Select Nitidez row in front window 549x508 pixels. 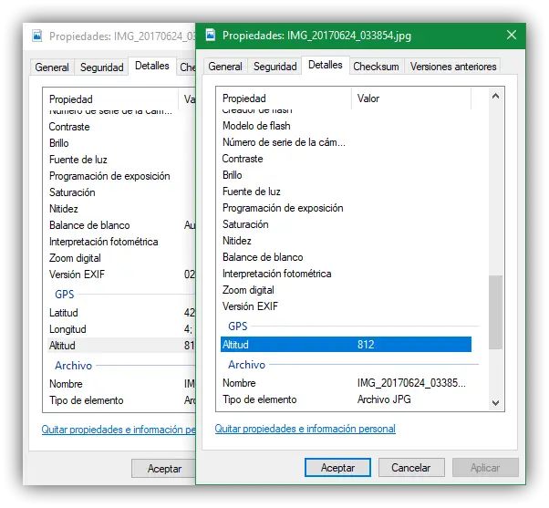click(346, 241)
